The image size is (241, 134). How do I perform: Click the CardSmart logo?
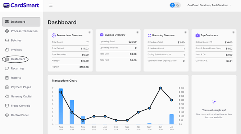point(21,5)
